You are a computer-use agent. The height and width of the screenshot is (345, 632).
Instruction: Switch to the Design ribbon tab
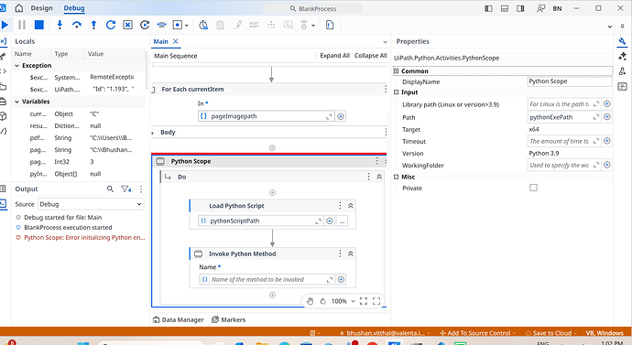point(41,8)
